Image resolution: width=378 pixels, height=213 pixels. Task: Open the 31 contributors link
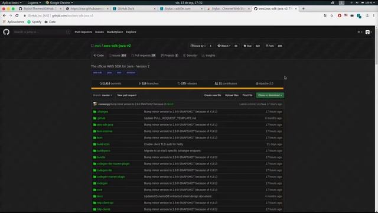pyautogui.click(x=226, y=83)
